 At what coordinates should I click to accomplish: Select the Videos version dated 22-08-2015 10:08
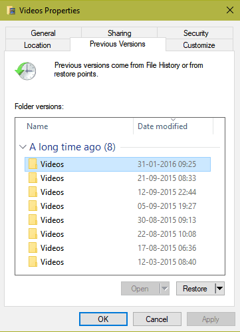coord(118,234)
